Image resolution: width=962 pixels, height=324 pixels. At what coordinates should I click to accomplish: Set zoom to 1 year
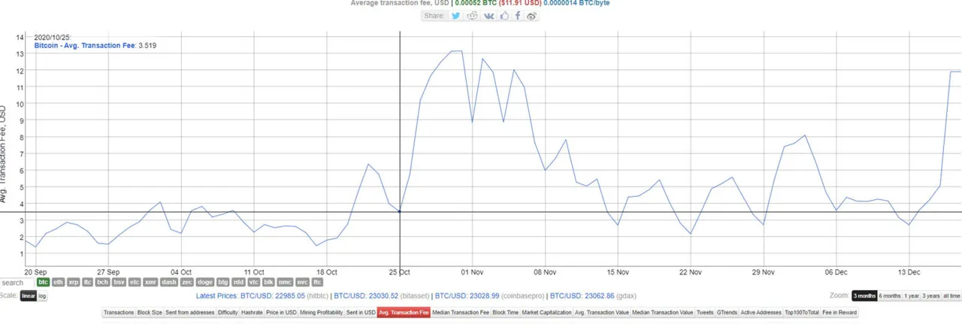click(x=911, y=296)
